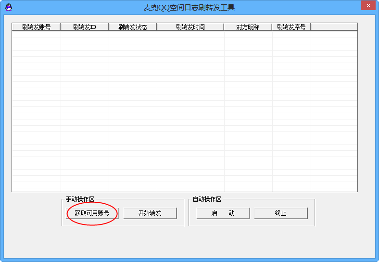This screenshot has height=262, width=379.
Task: Click the 手动操作区 group label
Action: click(80, 199)
